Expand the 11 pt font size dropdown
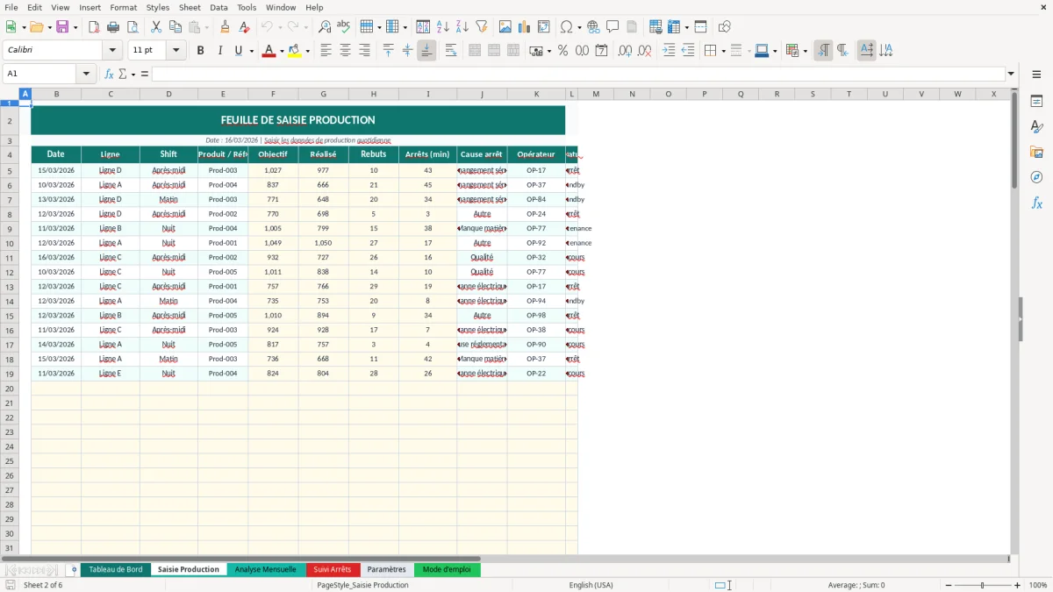 point(175,51)
